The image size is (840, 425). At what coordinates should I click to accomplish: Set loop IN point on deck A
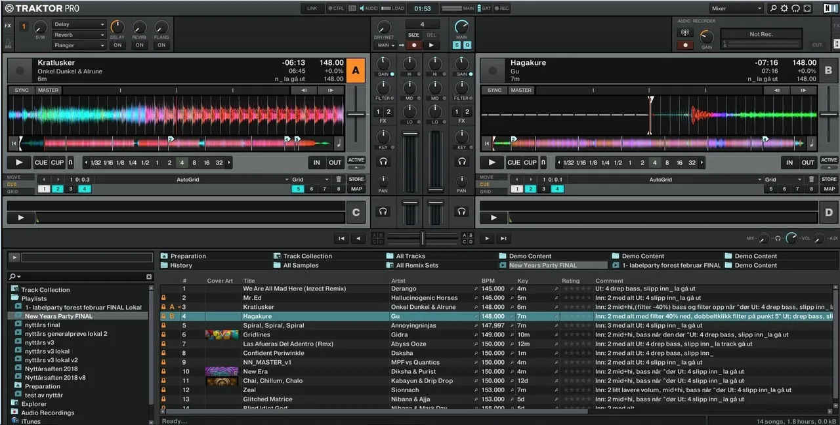pyautogui.click(x=316, y=162)
